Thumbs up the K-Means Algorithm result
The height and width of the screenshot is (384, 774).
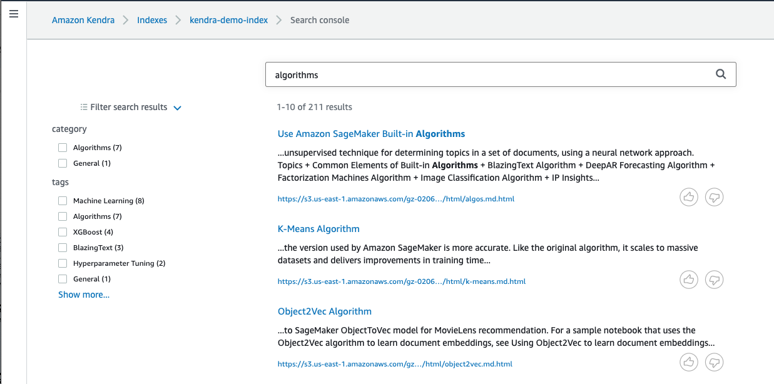689,280
